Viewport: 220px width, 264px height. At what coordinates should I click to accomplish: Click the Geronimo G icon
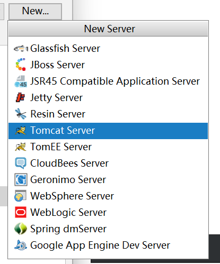click(21, 179)
